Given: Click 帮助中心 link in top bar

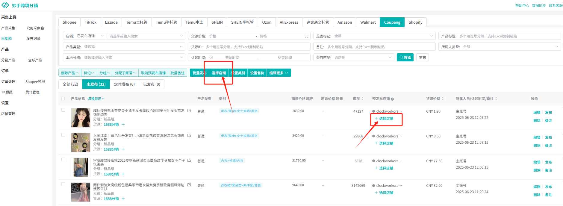Looking at the screenshot, I should [x=522, y=6].
